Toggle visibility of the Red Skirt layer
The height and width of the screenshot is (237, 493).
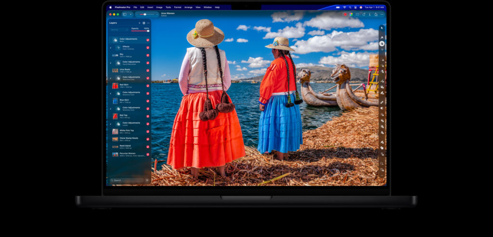tap(148, 86)
